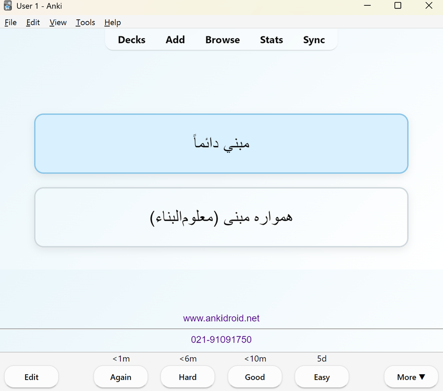The width and height of the screenshot is (443, 391).
Task: Click the blue card with مبني دائماً
Action: 221,143
